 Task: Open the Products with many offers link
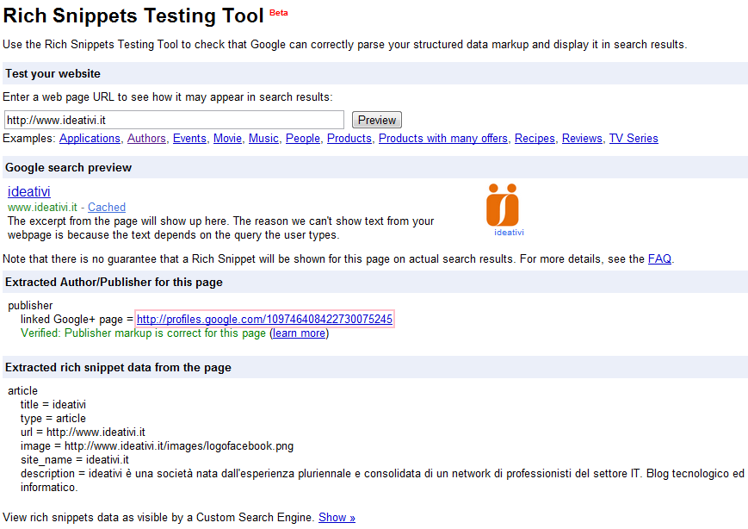(x=443, y=139)
